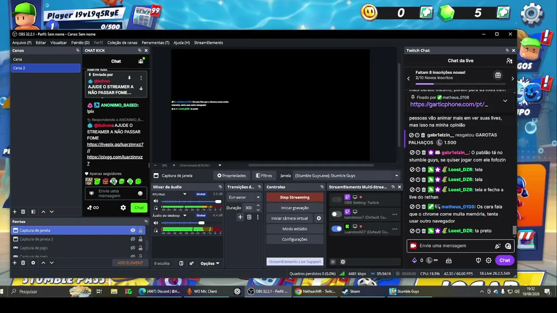Image resolution: width=557 pixels, height=313 pixels.
Task: Add a new scene with the plus icon
Action: [x=14, y=212]
